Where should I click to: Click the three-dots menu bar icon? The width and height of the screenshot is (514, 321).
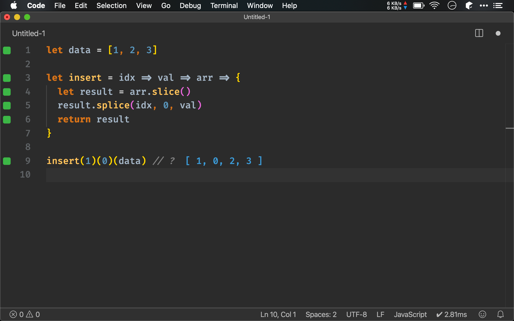pos(484,6)
